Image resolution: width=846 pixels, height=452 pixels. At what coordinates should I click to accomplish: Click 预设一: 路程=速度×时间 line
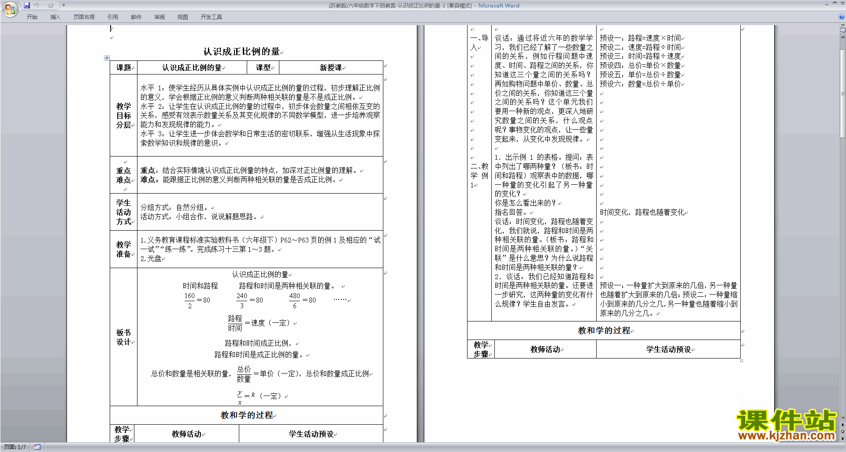pyautogui.click(x=640, y=38)
